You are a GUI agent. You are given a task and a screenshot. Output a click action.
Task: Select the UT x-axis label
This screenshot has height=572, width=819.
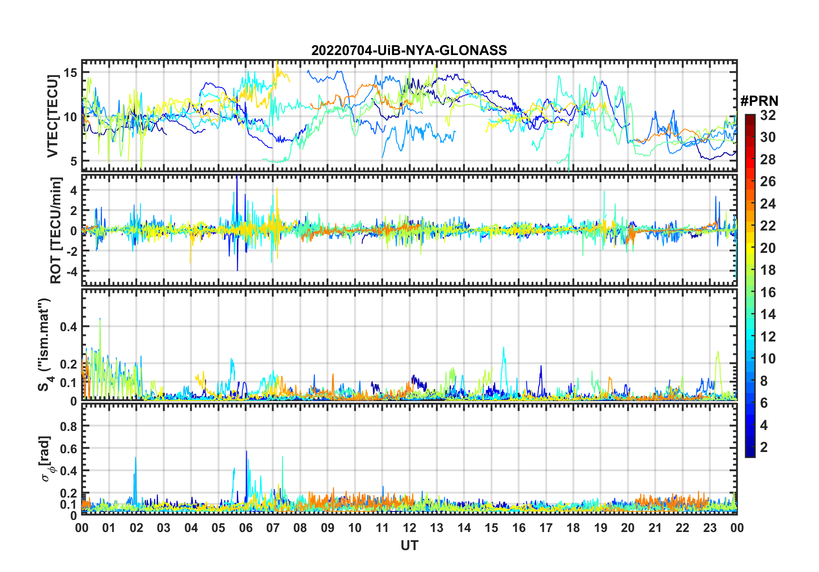click(x=409, y=546)
